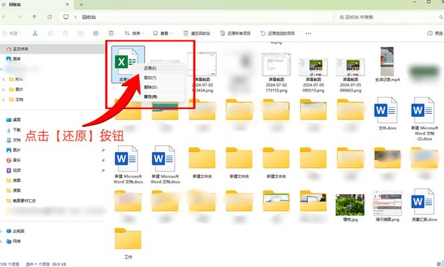Select 质量汇报.docx Word document
The height and width of the screenshot is (267, 444).
[x=424, y=201]
